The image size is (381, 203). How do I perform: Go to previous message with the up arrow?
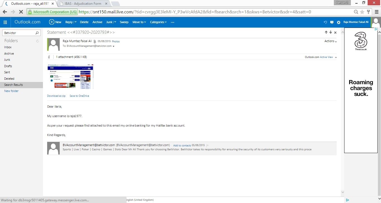[326, 32]
